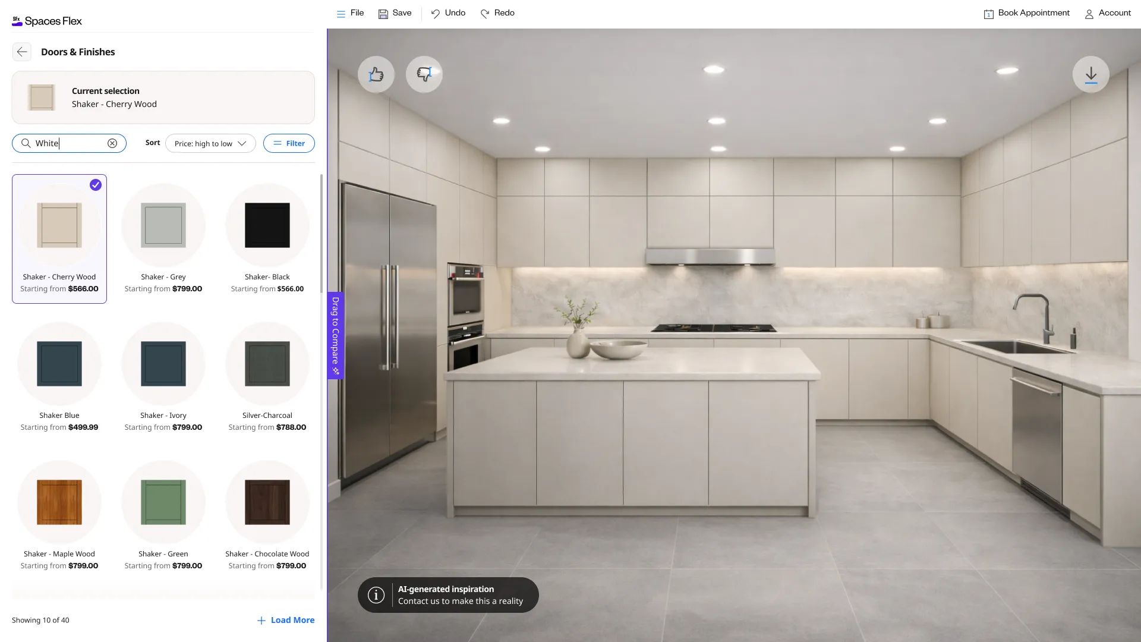Redo the last change
Screen dimensions: 1141x642
click(x=497, y=13)
